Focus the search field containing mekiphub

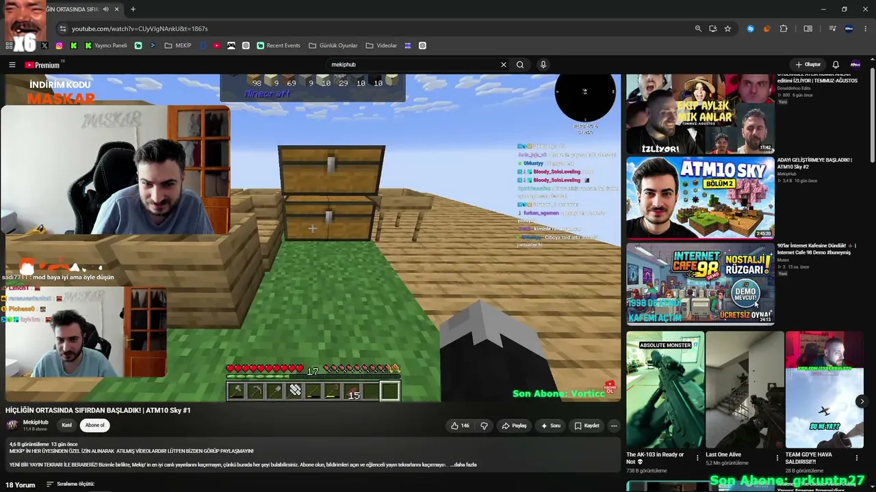click(413, 65)
